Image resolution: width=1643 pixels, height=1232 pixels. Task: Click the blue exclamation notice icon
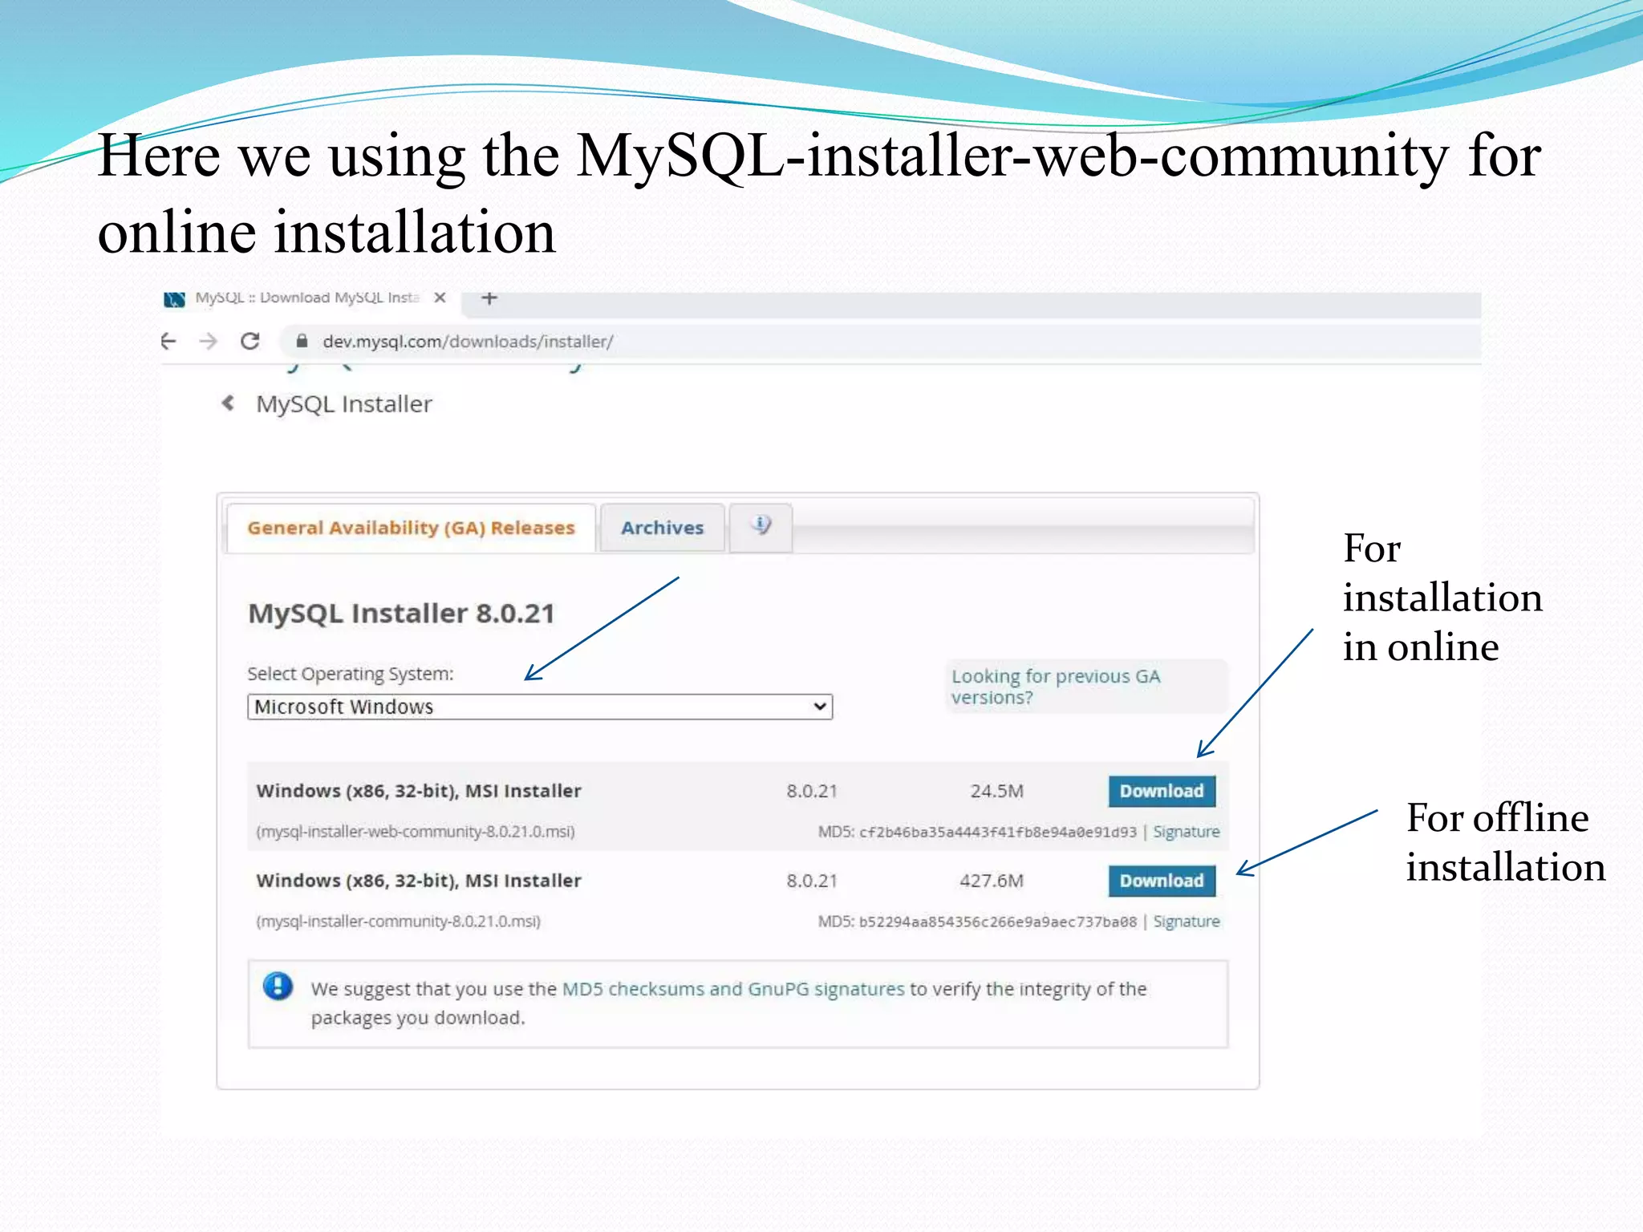coord(278,986)
